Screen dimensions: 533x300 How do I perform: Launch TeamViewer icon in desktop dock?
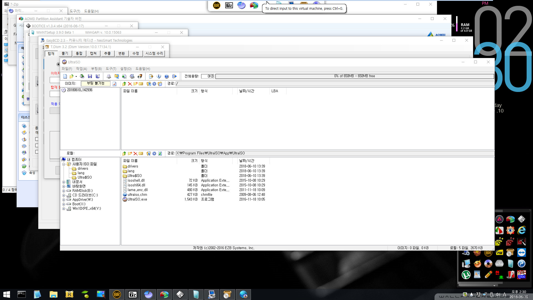pyautogui.click(x=521, y=252)
